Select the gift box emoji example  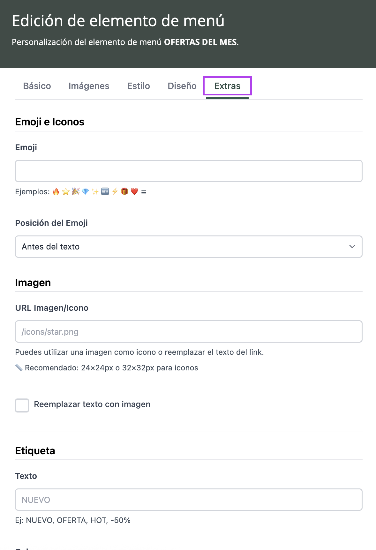124,192
